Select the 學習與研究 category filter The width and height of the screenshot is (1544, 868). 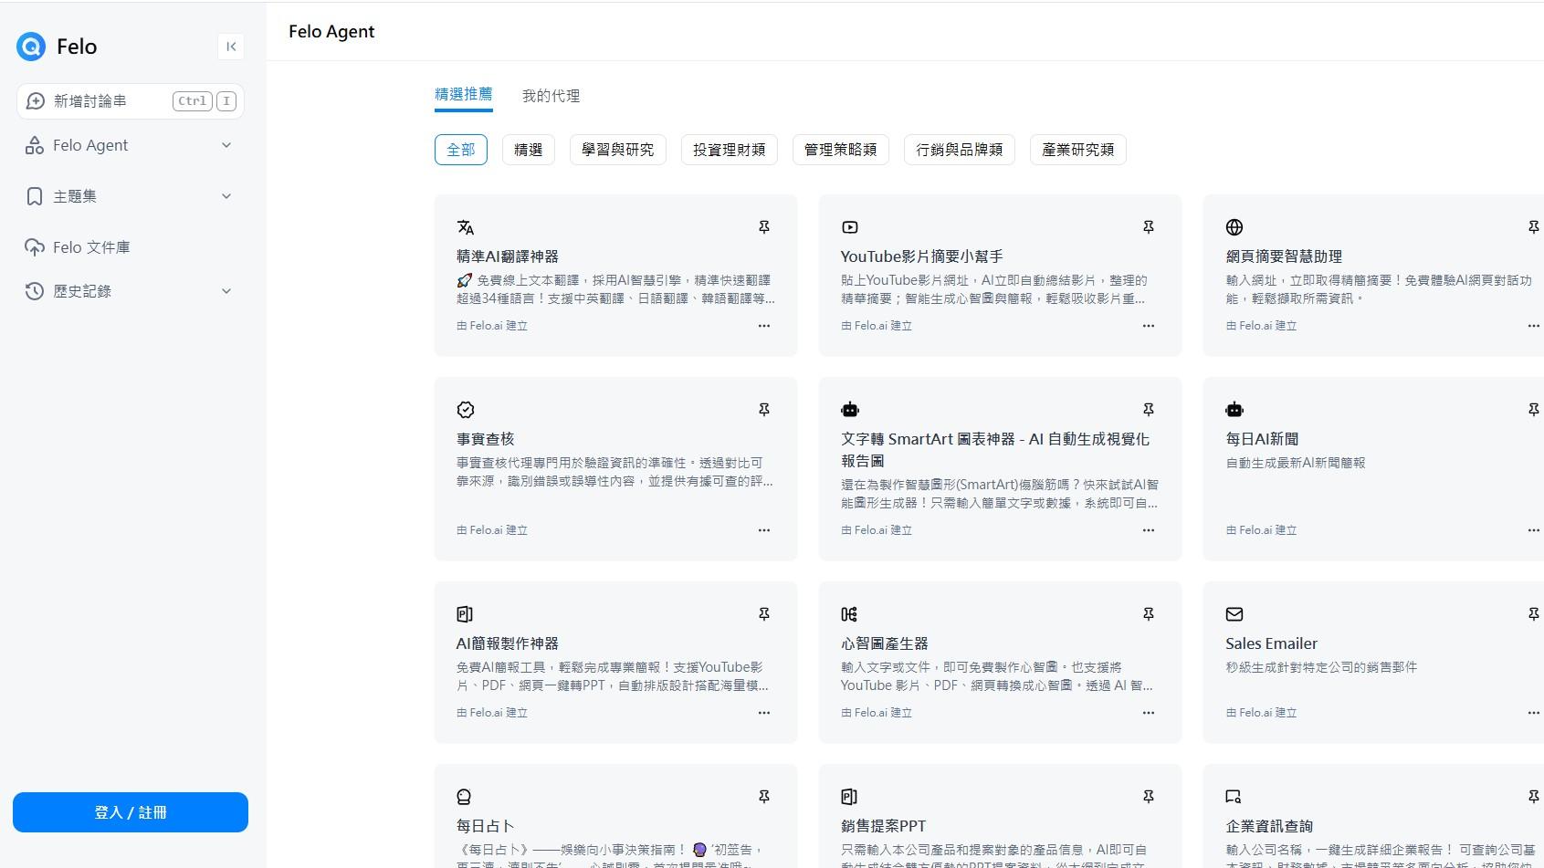[x=618, y=150]
